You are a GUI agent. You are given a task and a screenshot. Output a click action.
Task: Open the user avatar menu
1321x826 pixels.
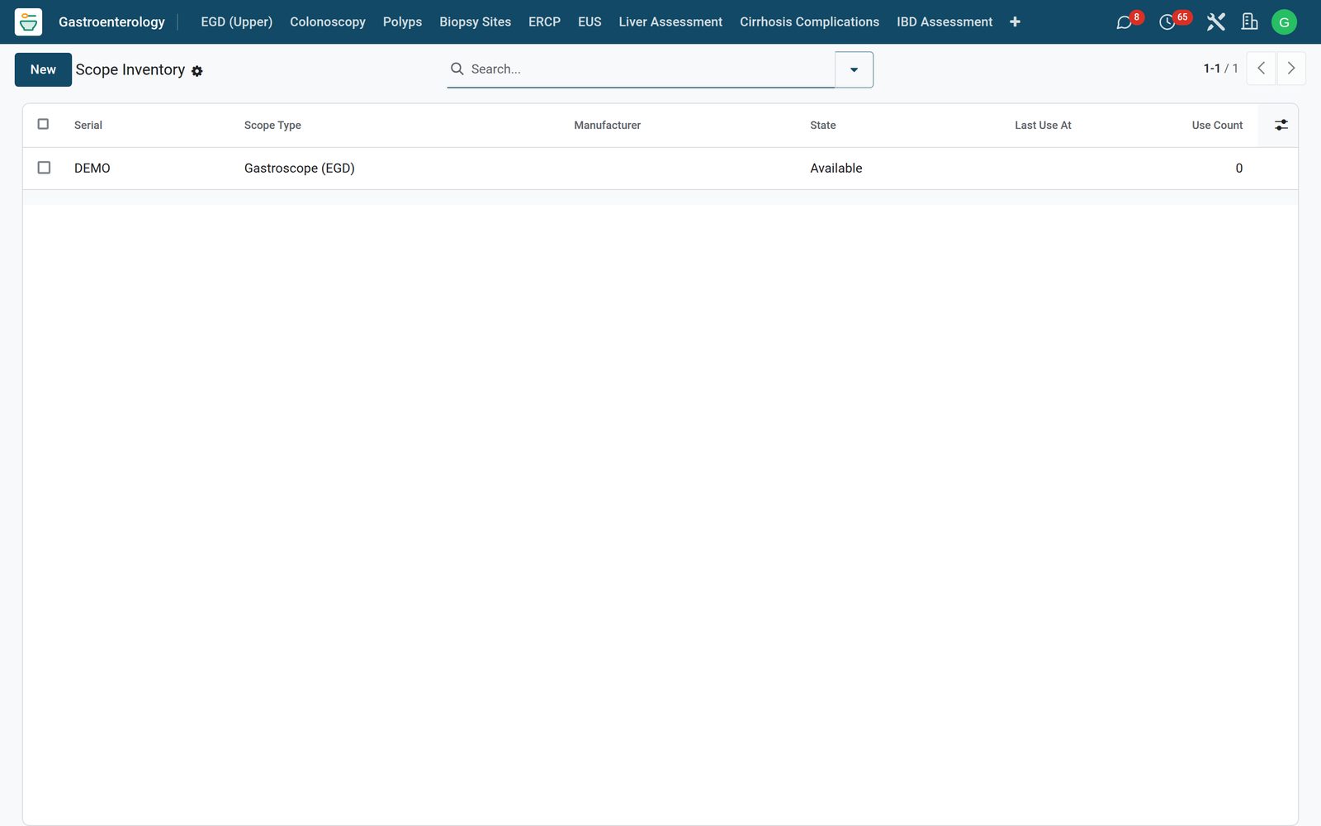pyautogui.click(x=1284, y=22)
